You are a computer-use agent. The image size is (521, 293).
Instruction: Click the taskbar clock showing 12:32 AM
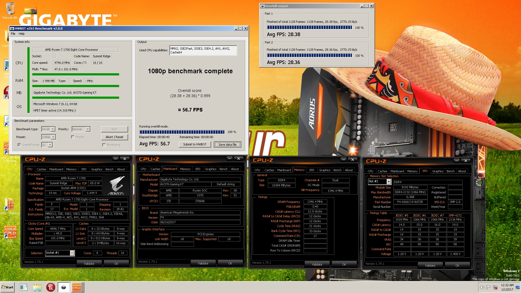click(x=507, y=287)
